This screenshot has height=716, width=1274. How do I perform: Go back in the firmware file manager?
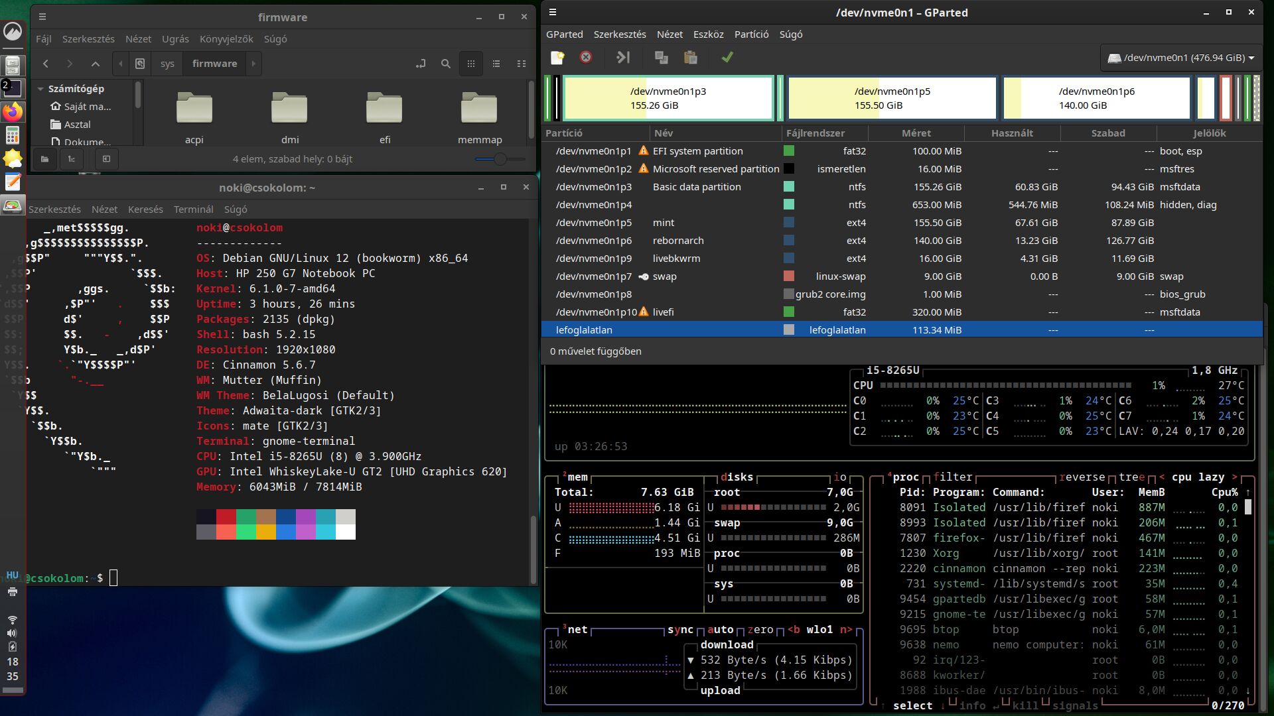click(46, 64)
